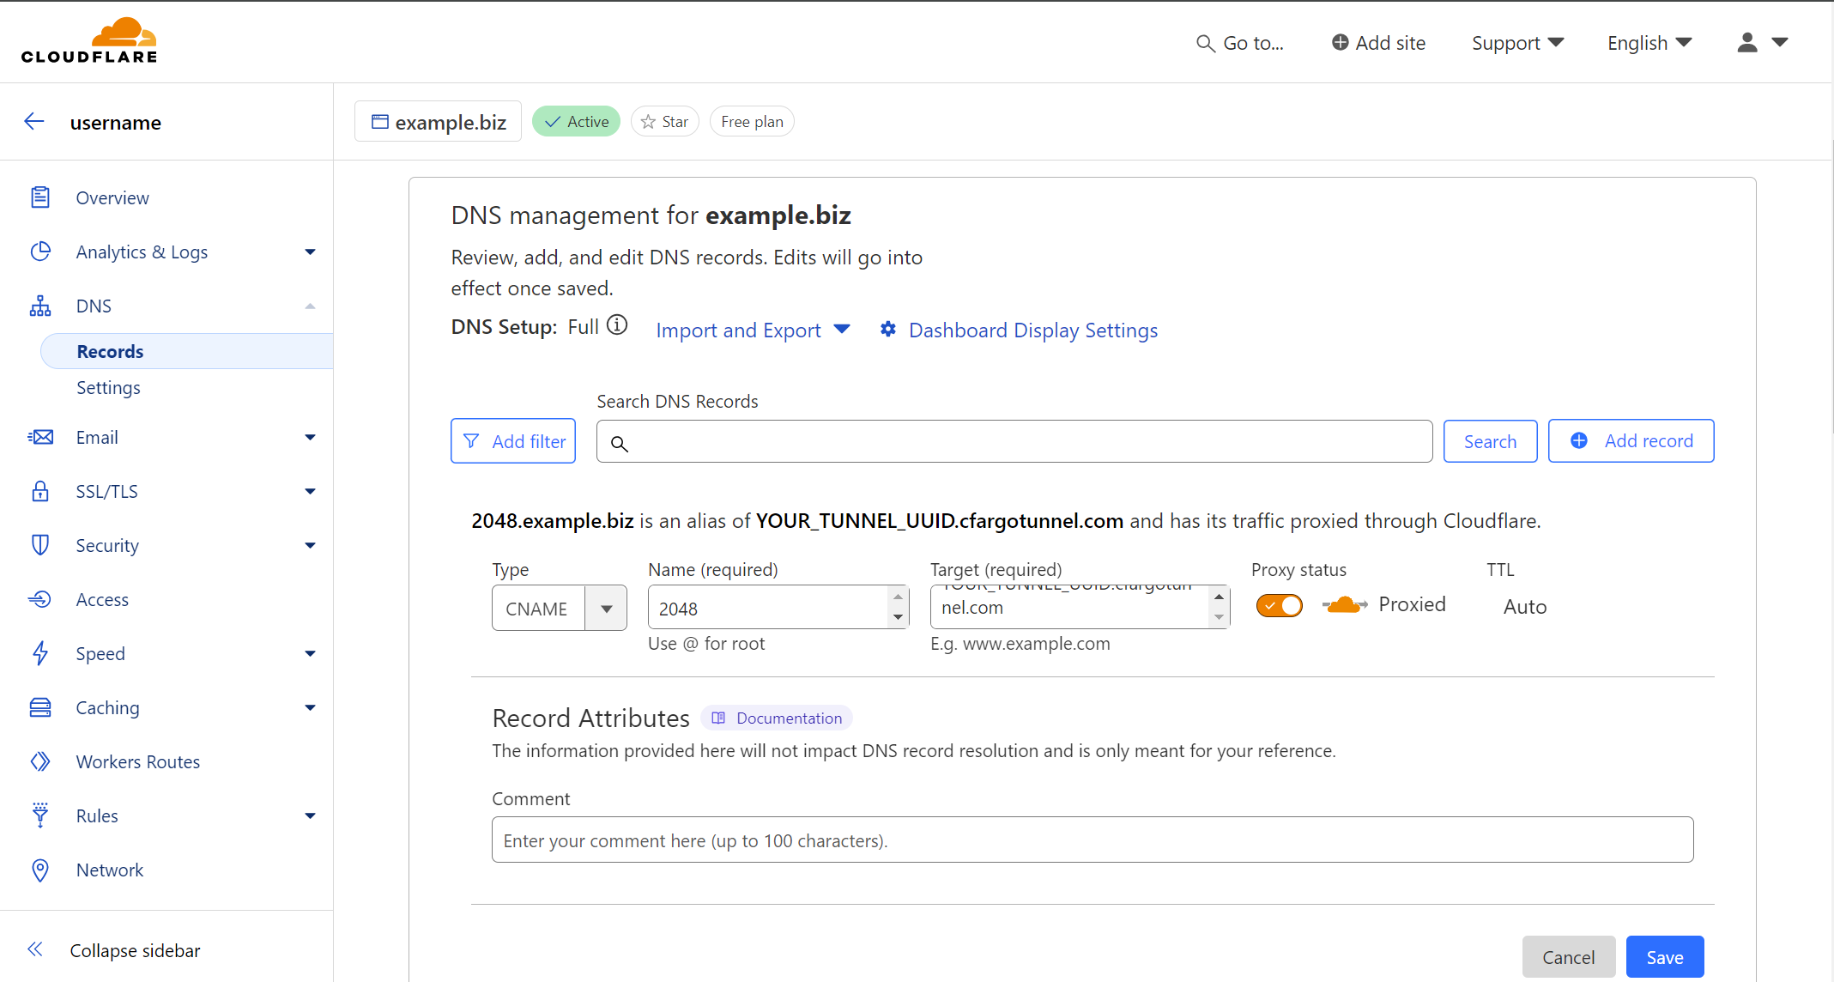1834x982 pixels.
Task: Expand the Caching section arrow
Action: click(x=310, y=707)
